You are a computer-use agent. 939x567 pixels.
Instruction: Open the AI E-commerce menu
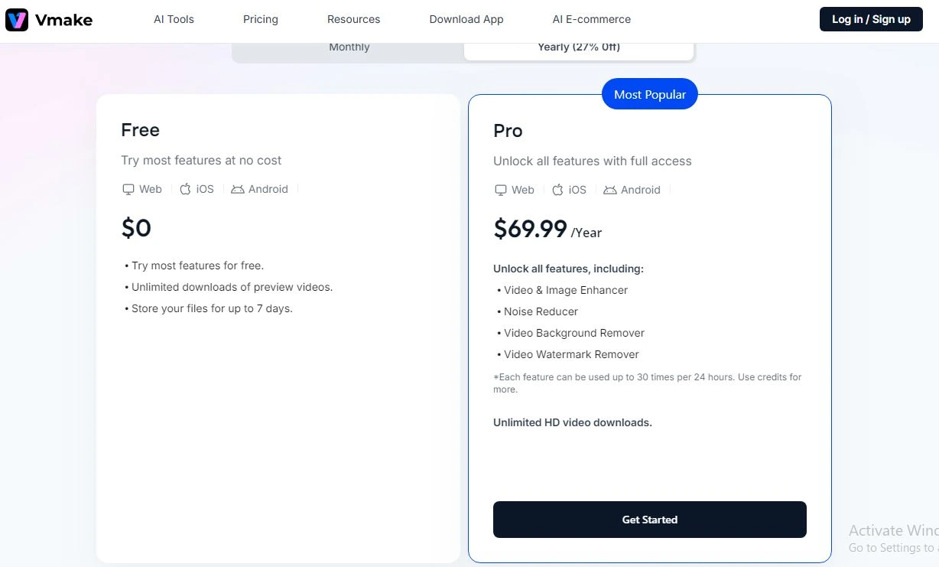click(x=591, y=19)
